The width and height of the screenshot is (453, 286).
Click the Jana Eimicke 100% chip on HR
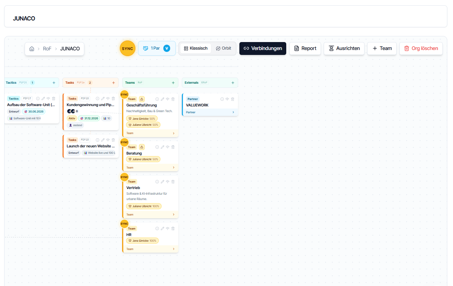[143, 241]
